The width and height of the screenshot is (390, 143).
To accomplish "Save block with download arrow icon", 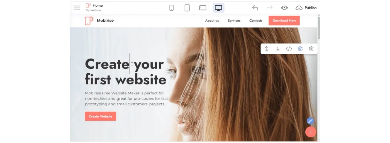I will (x=278, y=49).
